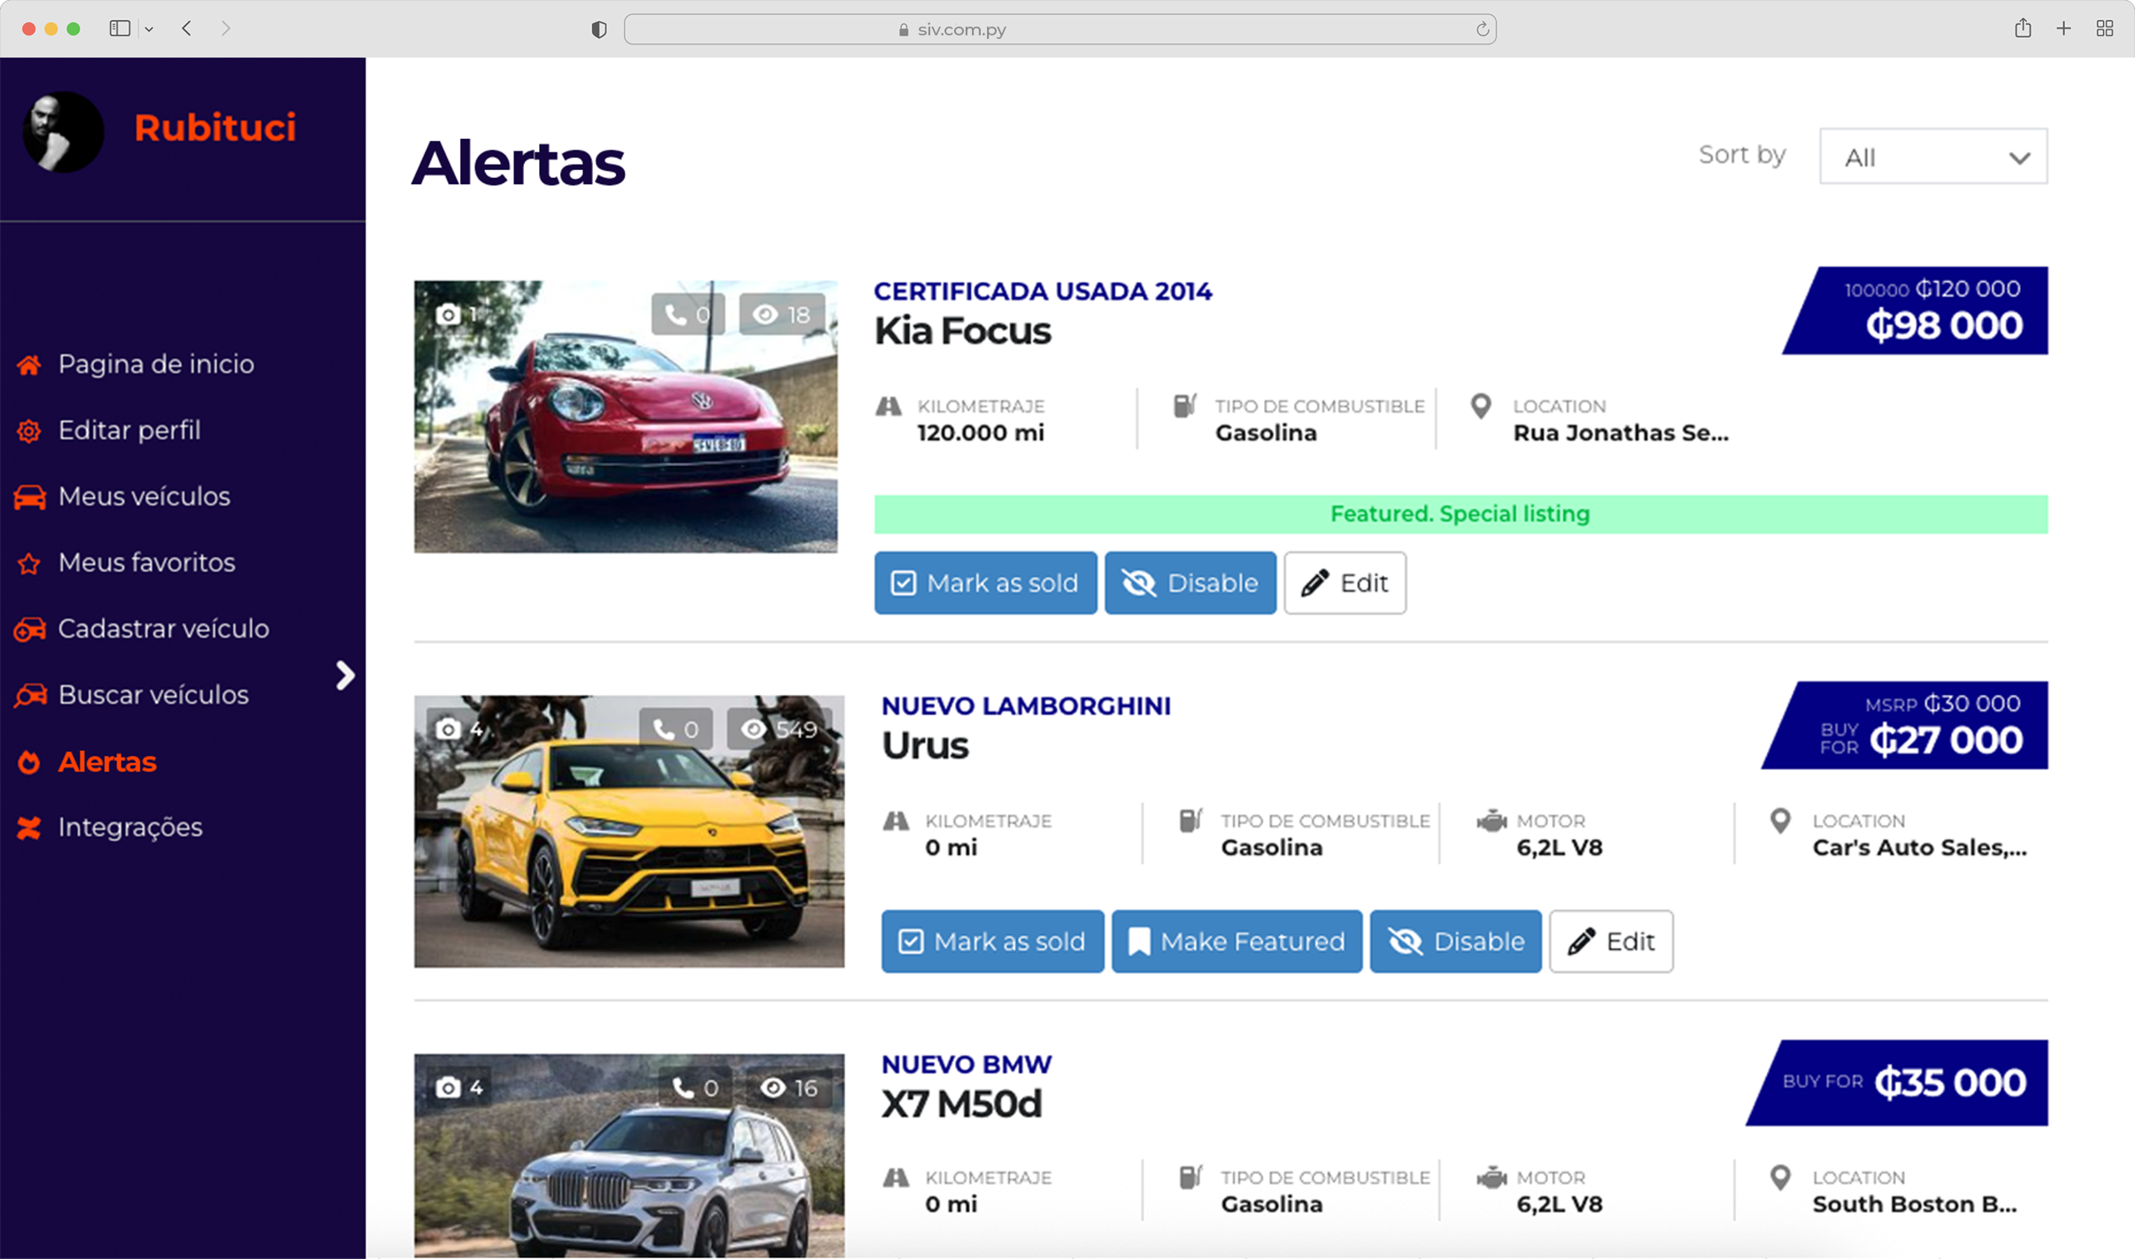Open the X7 M50d listing title
Image resolution: width=2135 pixels, height=1259 pixels.
(x=961, y=1104)
